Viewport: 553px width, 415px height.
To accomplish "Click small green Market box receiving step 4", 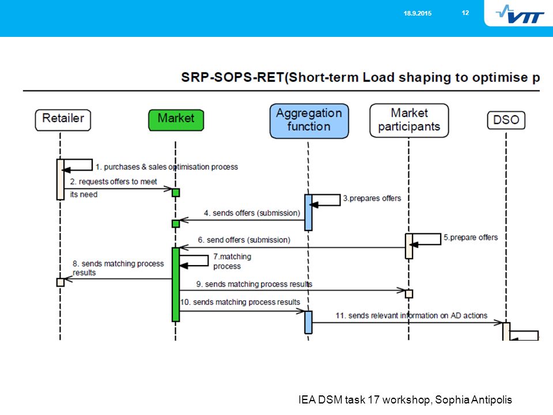I will 176,224.
